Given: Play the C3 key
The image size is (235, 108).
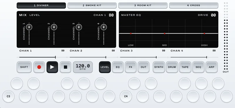Looking at the screenshot, I should tap(9, 97).
